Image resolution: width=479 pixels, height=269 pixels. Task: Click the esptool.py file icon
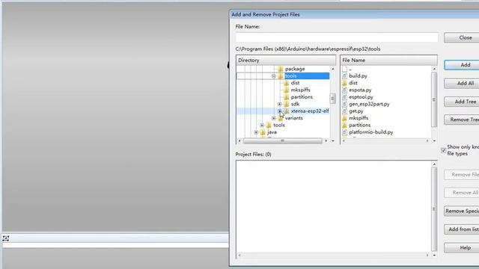[x=344, y=97]
